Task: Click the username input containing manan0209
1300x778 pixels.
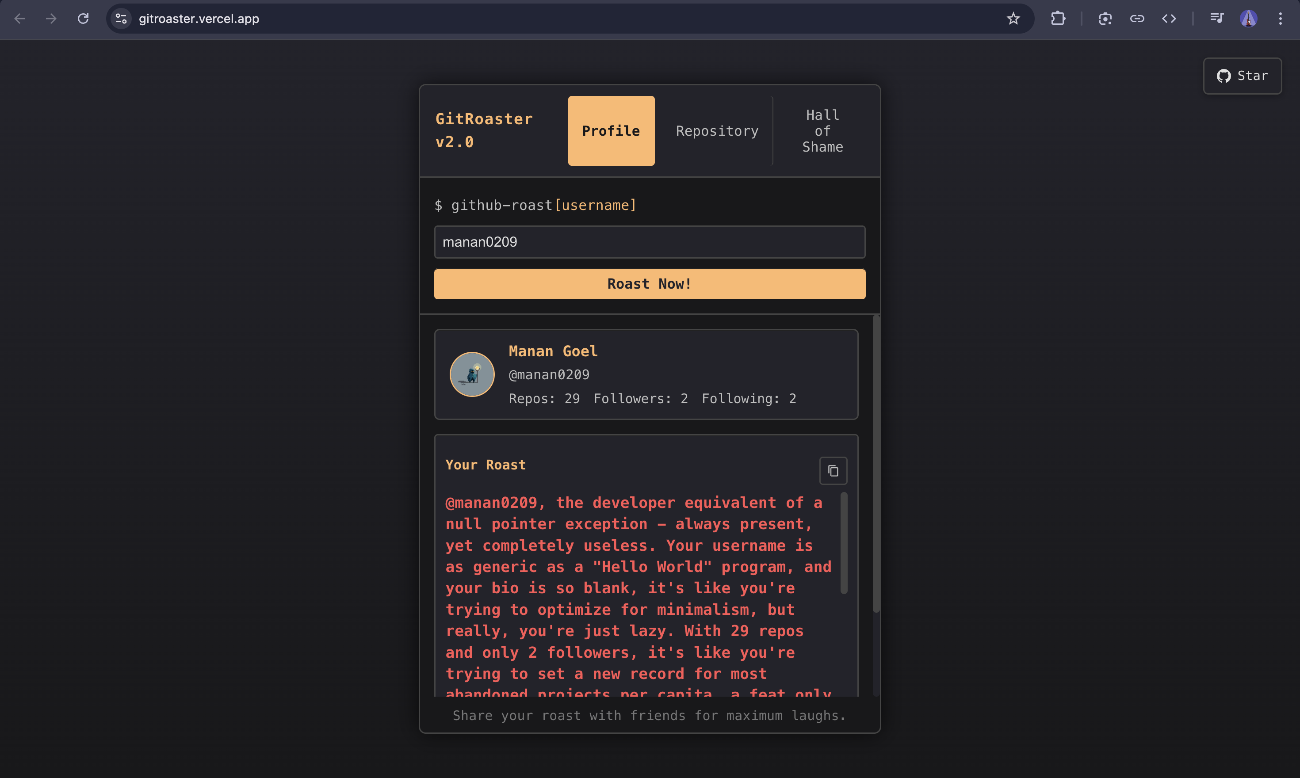Action: coord(649,242)
